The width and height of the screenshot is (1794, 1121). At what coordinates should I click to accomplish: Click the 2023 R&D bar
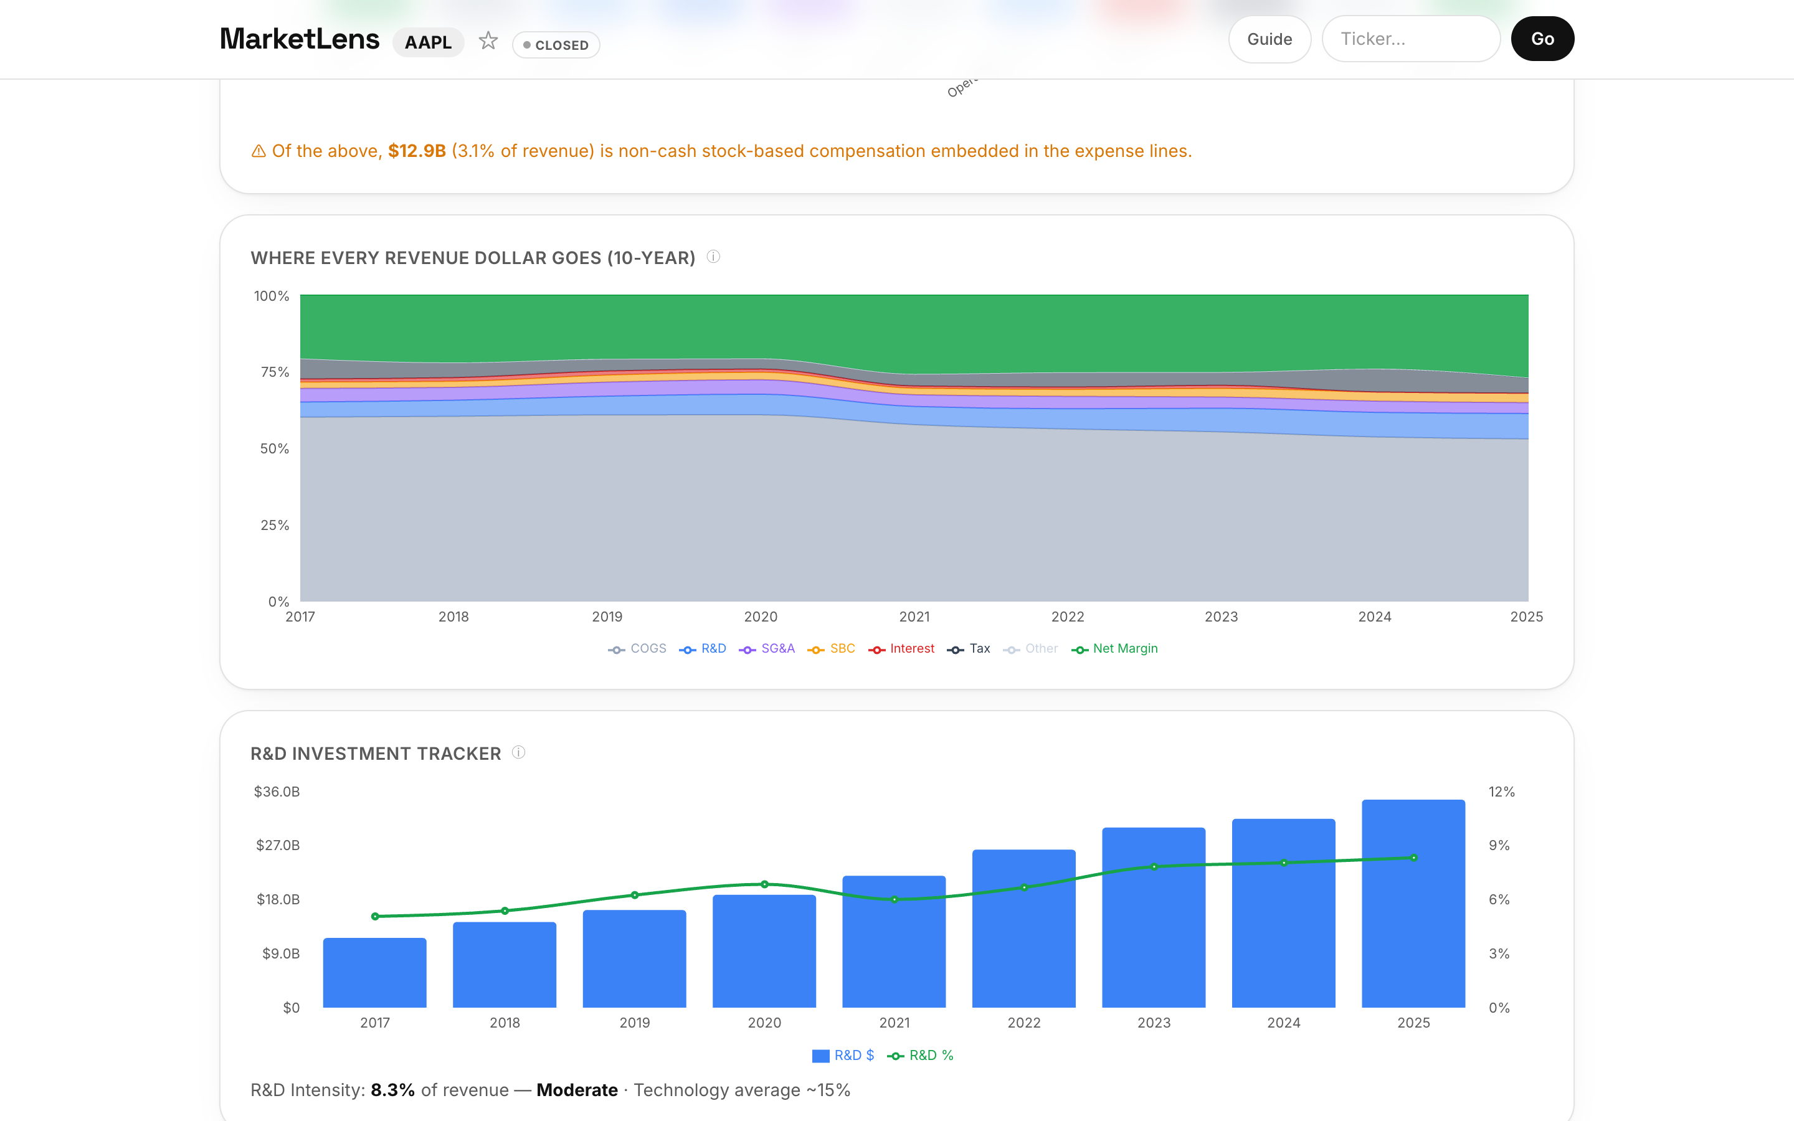coord(1154,917)
